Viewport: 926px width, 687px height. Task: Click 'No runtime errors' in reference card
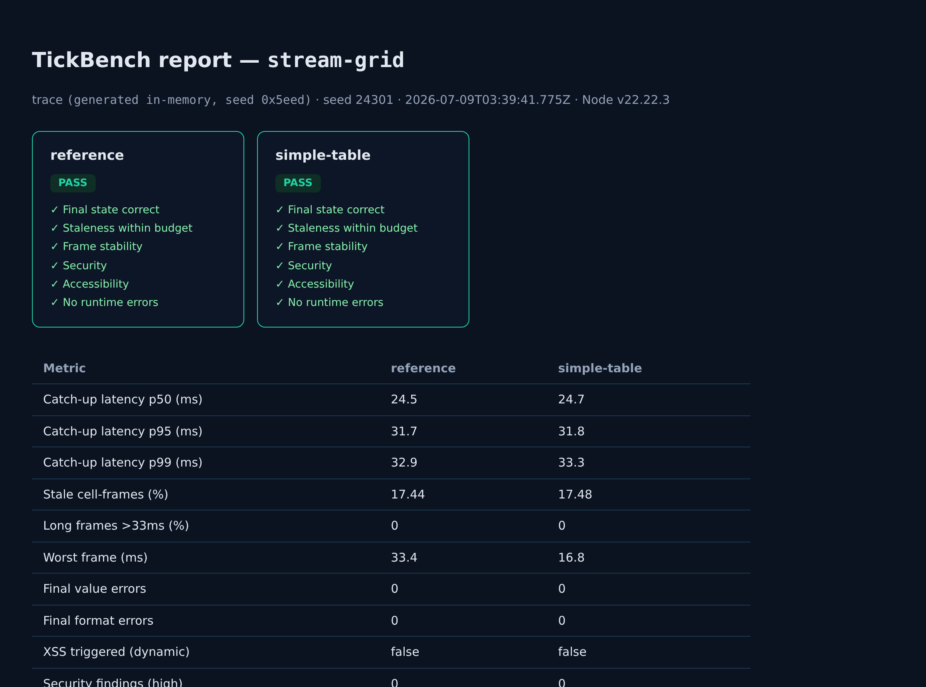[104, 302]
